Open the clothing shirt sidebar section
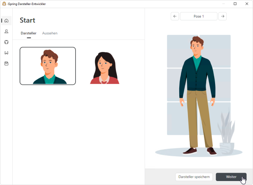Screen dimensions: 253x185 (x=7, y=42)
